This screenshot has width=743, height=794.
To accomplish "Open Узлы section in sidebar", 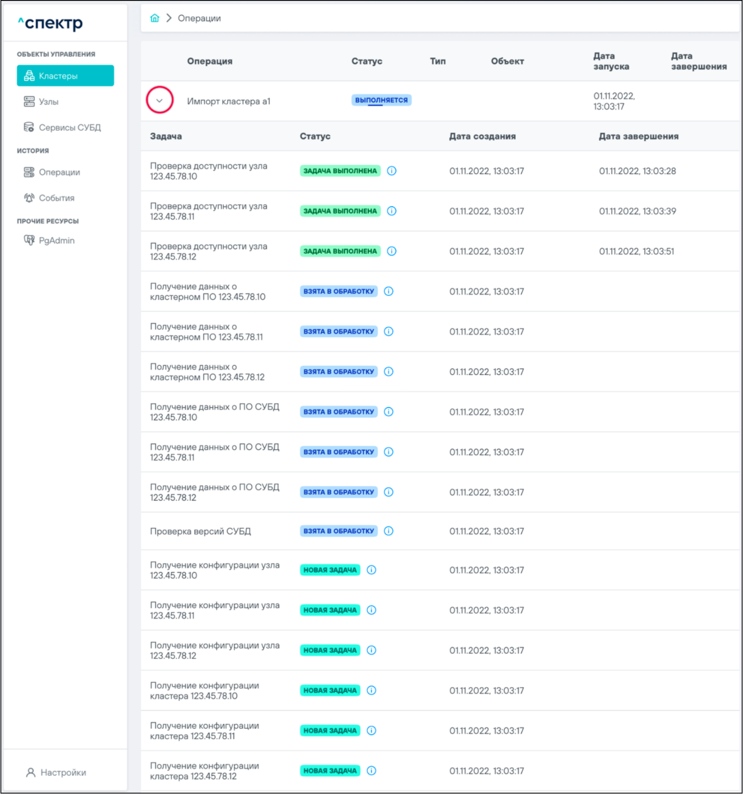I will 48,102.
